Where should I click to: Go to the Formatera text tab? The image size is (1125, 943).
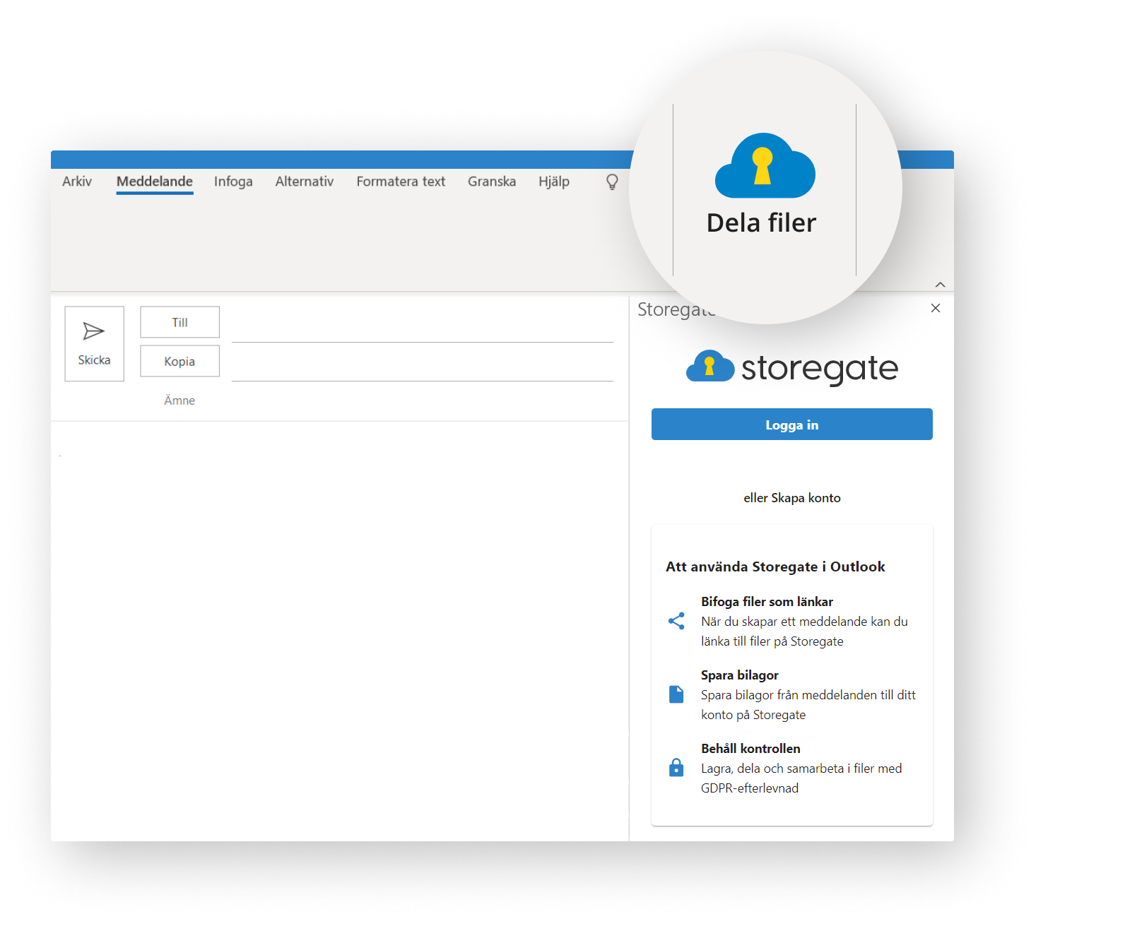[x=401, y=182]
